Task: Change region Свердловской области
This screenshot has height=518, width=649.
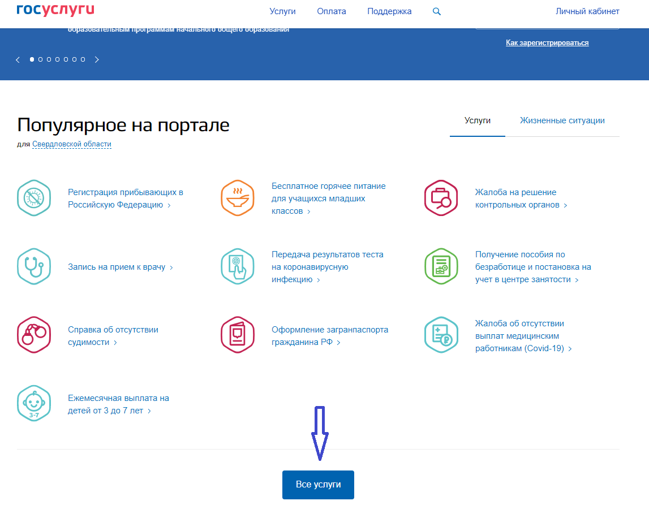Action: coord(72,144)
